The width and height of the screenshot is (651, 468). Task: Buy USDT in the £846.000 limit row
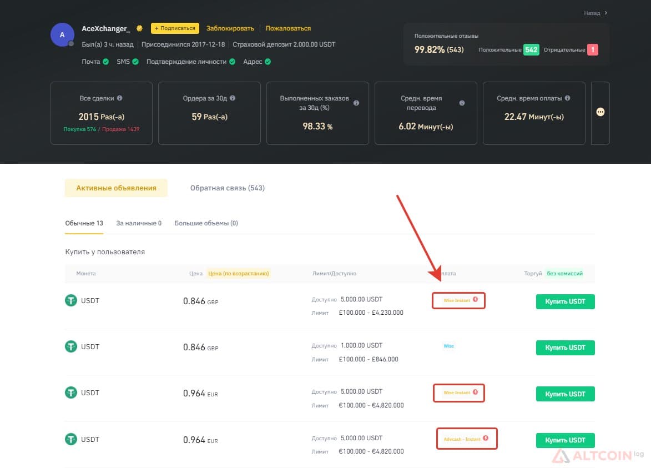coord(565,348)
